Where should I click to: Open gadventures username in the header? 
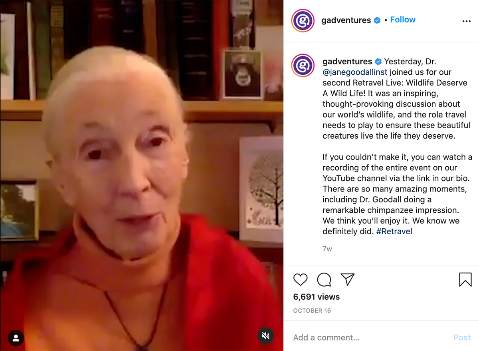coord(346,20)
